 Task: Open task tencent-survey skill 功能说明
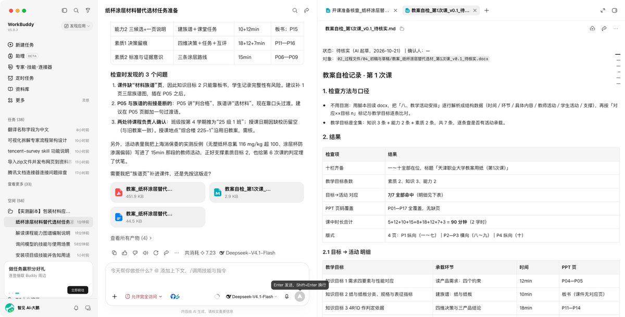(x=48, y=151)
